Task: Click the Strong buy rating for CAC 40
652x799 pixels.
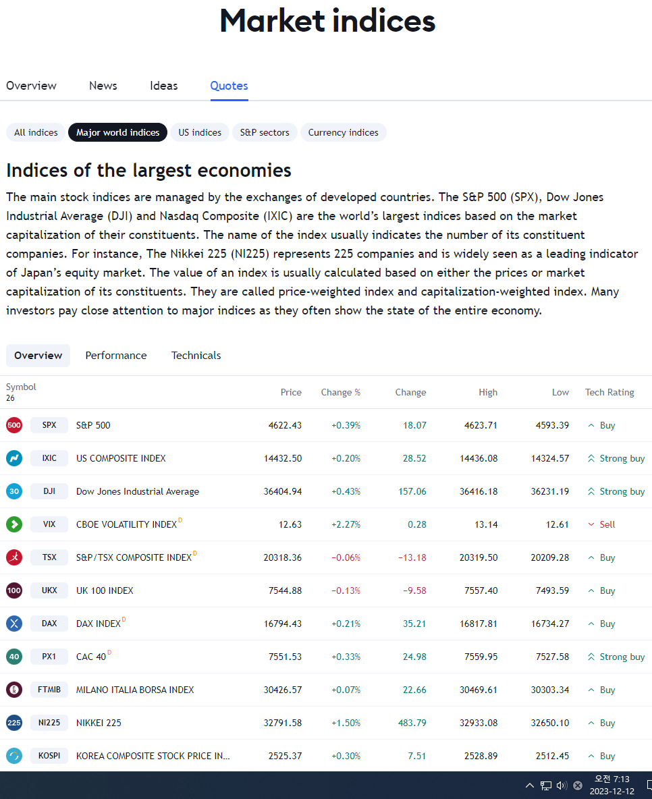Action: coord(616,657)
